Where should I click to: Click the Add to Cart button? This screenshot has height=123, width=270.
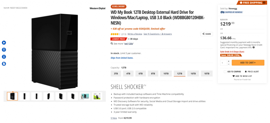(x=248, y=63)
